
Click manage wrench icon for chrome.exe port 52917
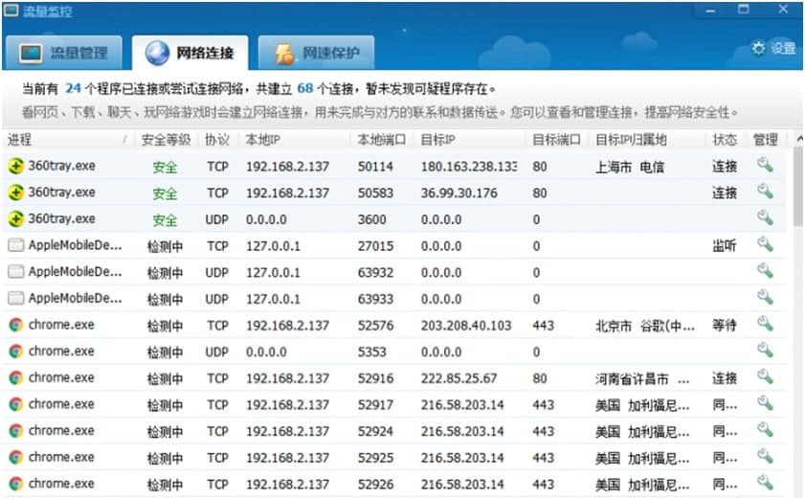(765, 404)
